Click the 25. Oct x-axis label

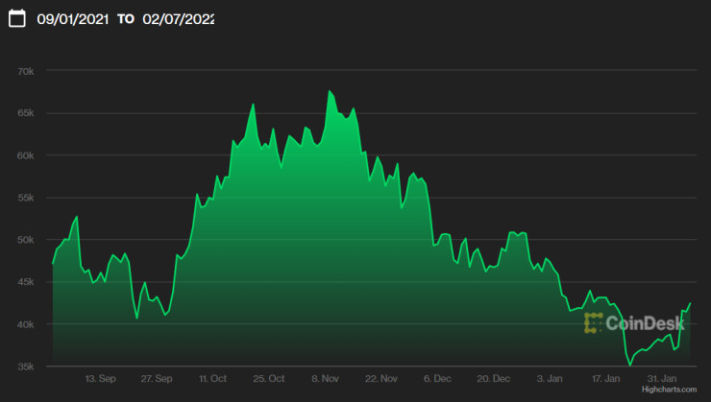(x=268, y=379)
